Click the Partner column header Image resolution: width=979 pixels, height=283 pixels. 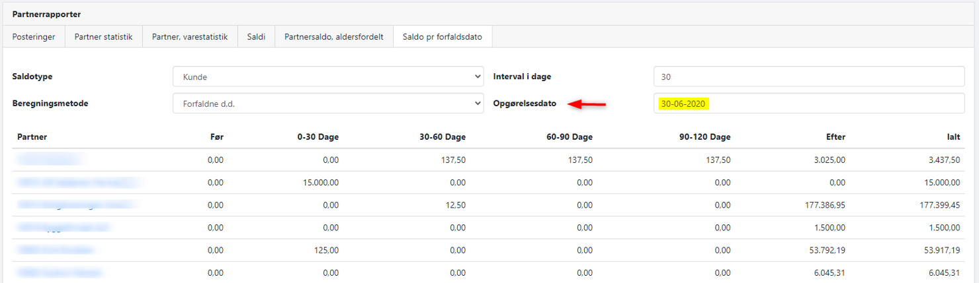tap(32, 137)
